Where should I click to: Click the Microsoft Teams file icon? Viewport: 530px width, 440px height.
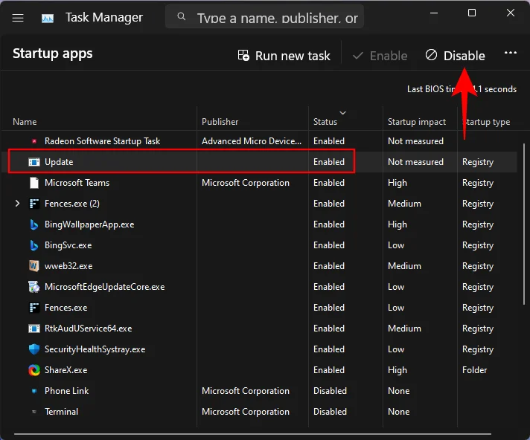[34, 183]
